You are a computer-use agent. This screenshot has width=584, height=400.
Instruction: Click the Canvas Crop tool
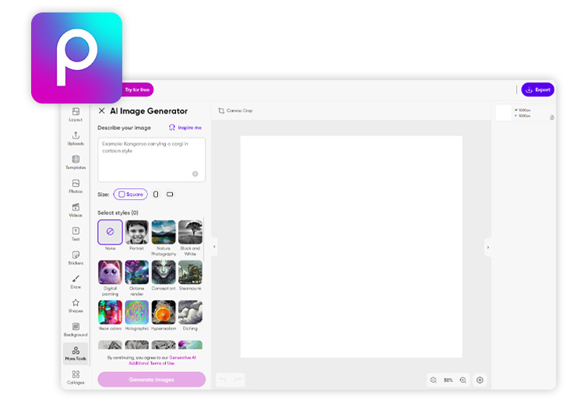235,111
